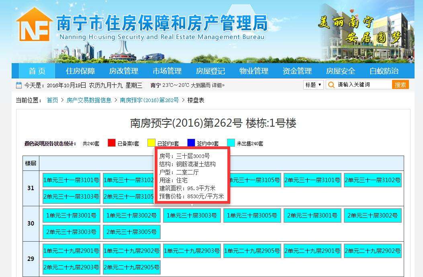This screenshot has height=277, width=423.
Task: Click the orange 搜索 button
Action: pyautogui.click(x=401, y=85)
